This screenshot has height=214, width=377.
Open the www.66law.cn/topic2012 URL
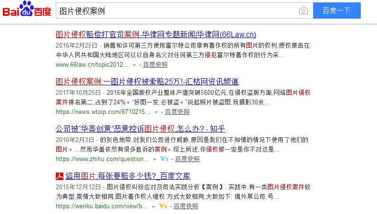92,65
